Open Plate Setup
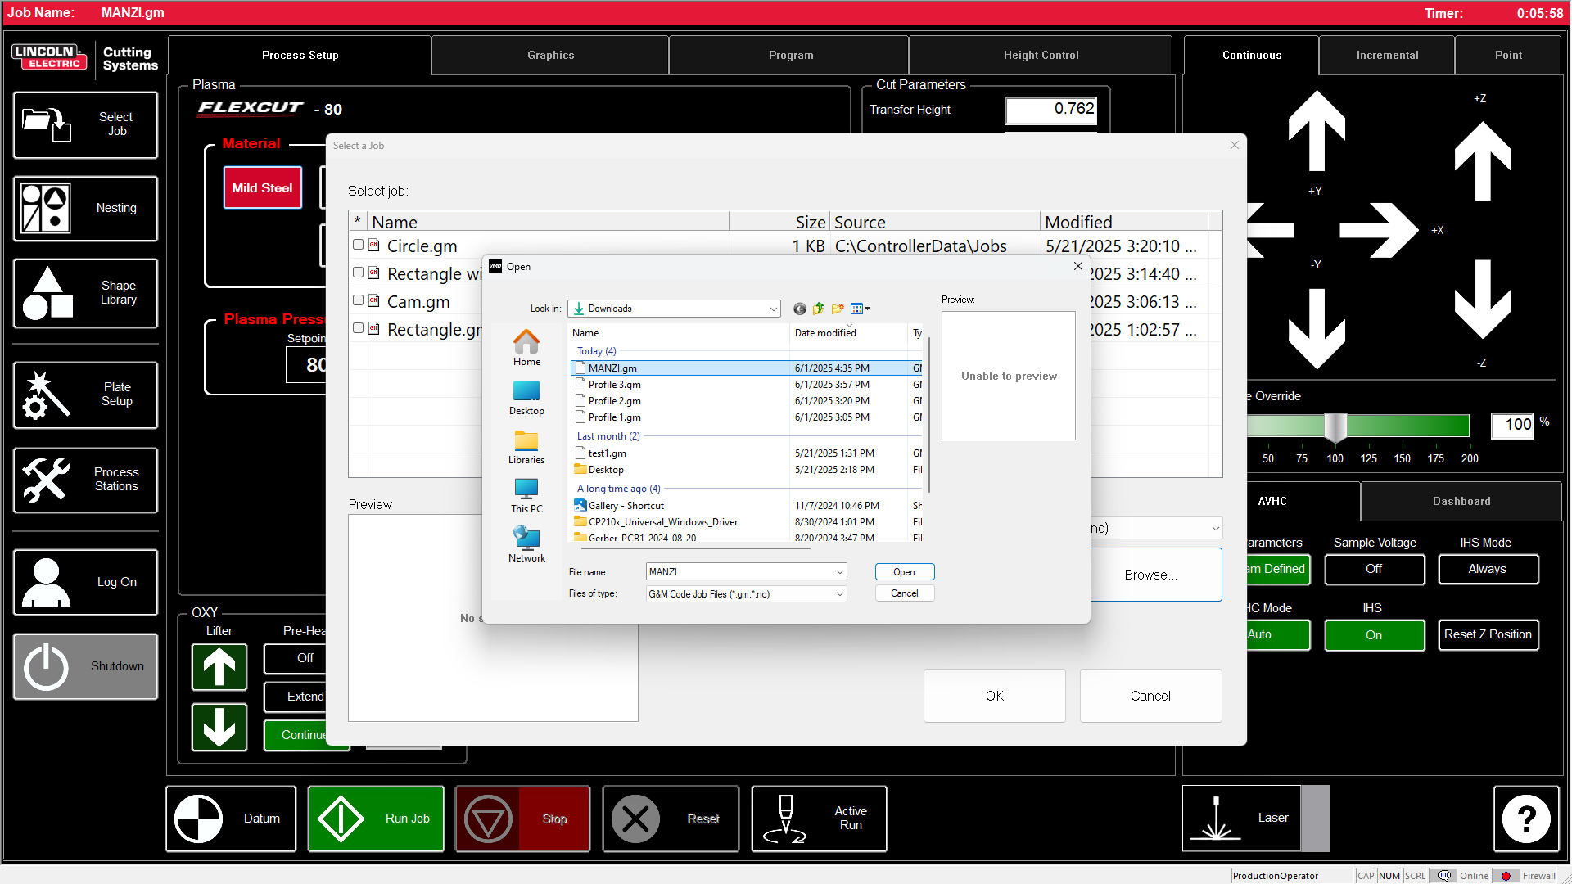The width and height of the screenshot is (1572, 884). pyautogui.click(x=85, y=395)
